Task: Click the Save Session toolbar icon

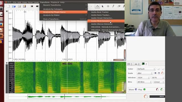Action: pyautogui.click(x=19, y=6)
